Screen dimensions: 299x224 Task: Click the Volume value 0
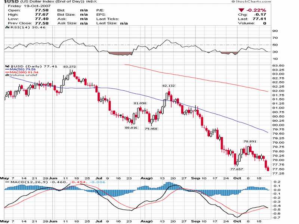[265, 23]
